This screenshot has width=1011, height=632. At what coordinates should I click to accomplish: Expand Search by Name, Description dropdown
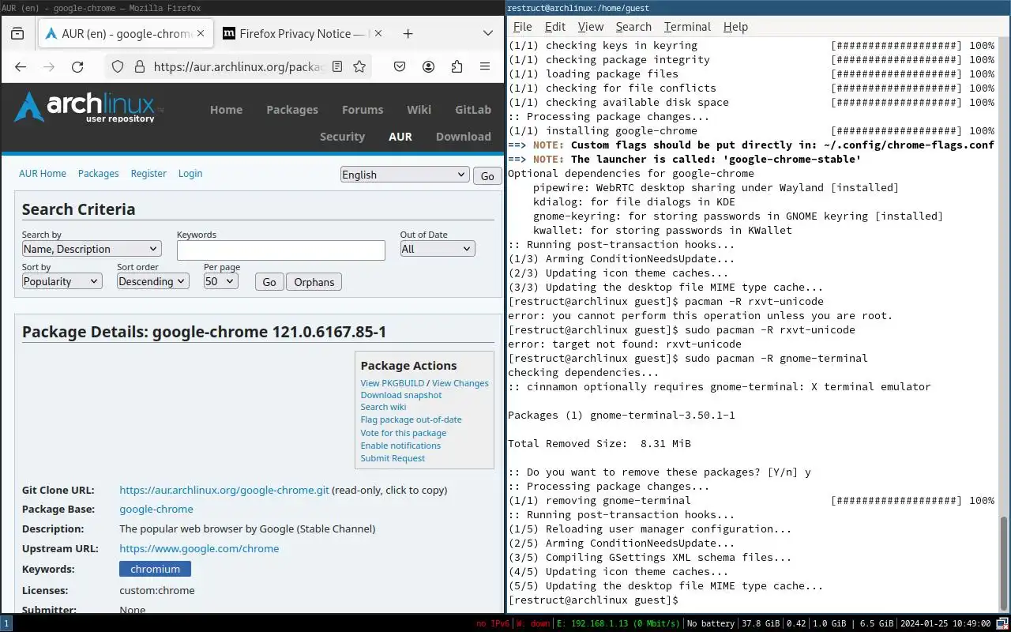[x=92, y=249]
